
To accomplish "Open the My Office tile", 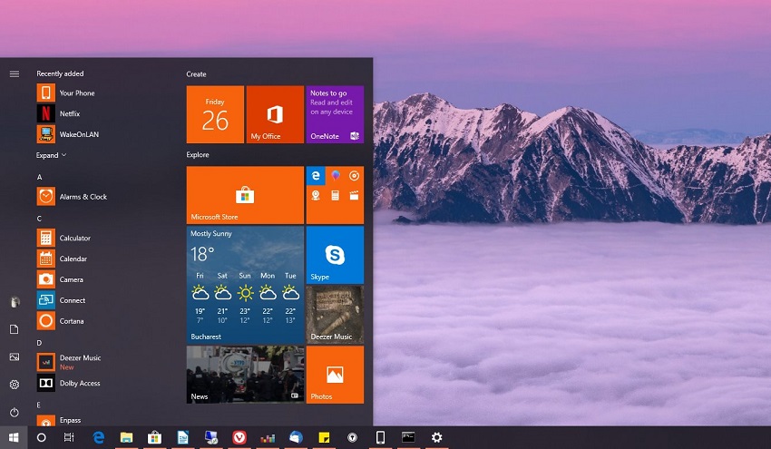I will [x=275, y=114].
